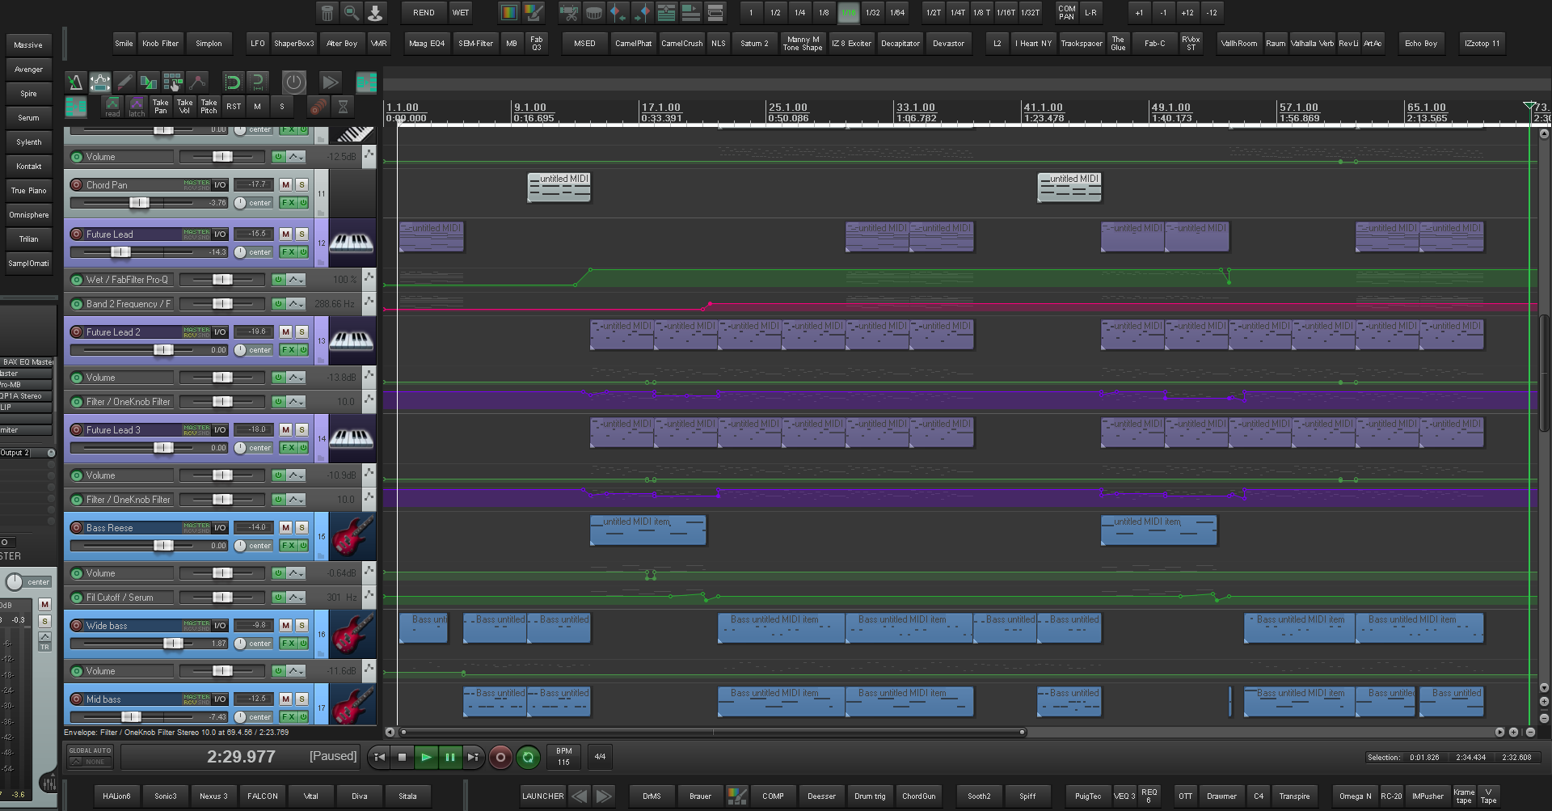Click the power button icon in toolbar
This screenshot has height=811, width=1552.
294,82
